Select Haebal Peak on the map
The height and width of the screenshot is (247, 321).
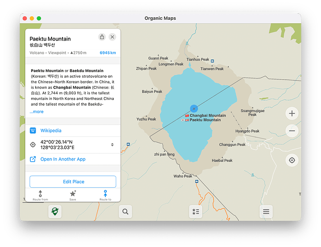click(222, 161)
